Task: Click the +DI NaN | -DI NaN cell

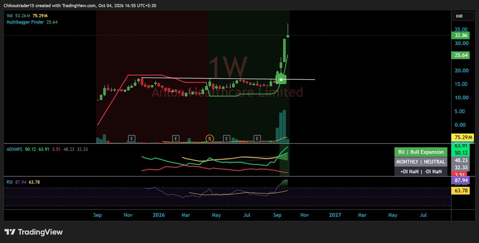Action: (x=421, y=171)
